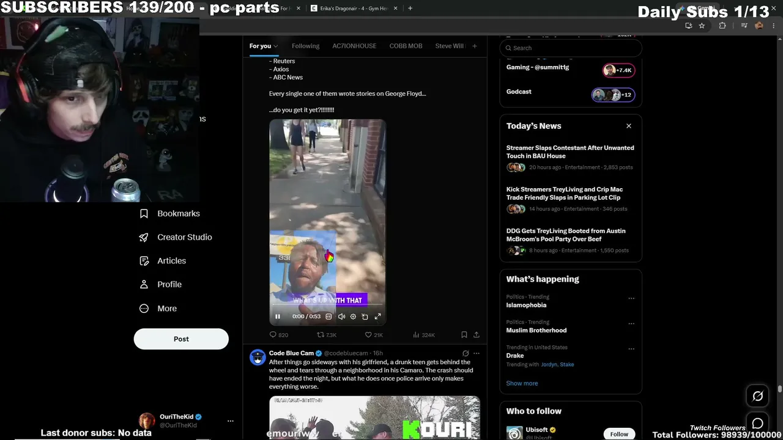Seek on the video progress bar
This screenshot has width=783, height=440.
pyautogui.click(x=327, y=304)
